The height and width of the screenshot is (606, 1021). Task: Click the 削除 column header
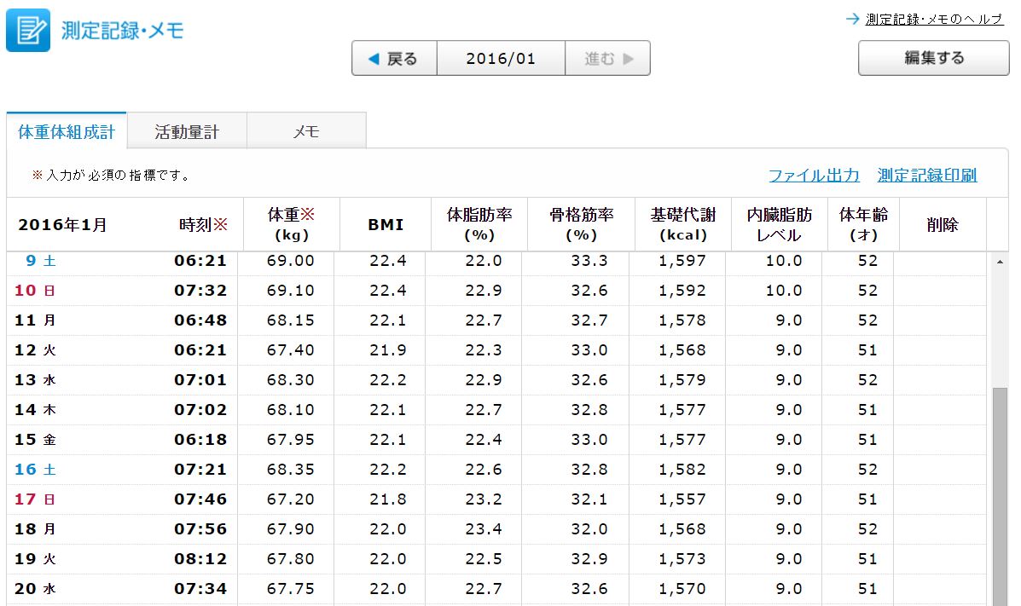point(942,225)
